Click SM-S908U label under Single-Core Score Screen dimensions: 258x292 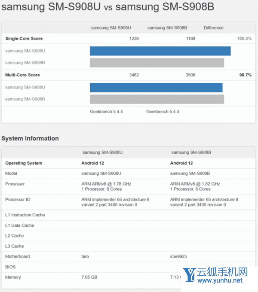pyautogui.click(x=25, y=51)
